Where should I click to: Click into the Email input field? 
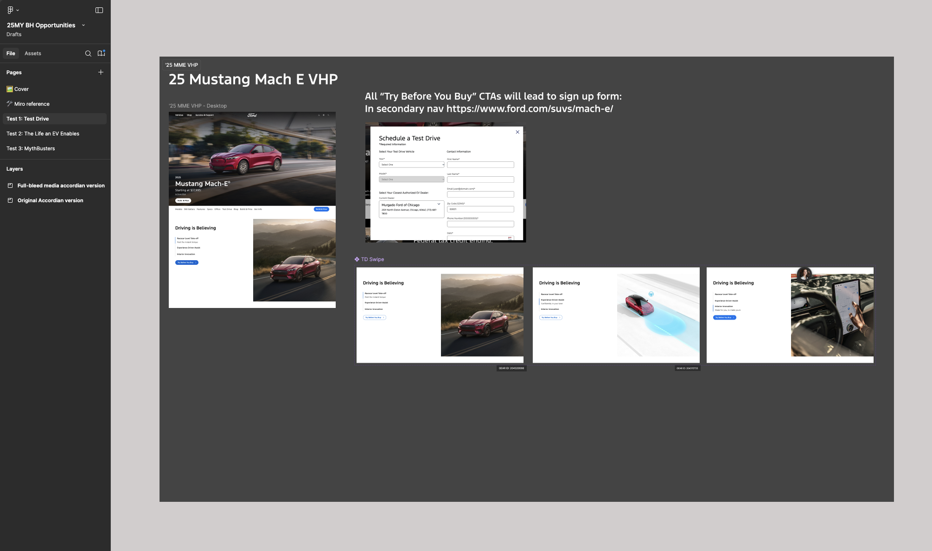point(480,194)
